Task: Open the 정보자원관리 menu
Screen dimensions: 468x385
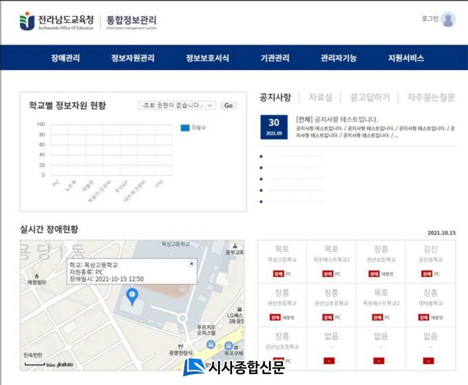Action: point(133,58)
